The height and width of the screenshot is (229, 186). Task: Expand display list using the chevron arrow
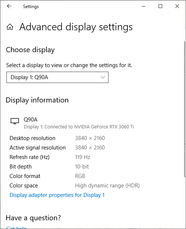(103, 77)
